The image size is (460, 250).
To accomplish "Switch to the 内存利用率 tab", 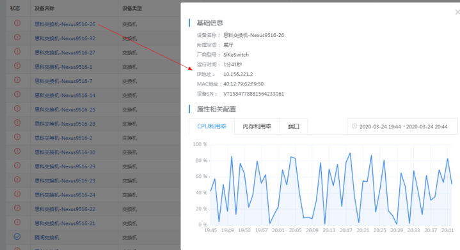I will point(257,126).
